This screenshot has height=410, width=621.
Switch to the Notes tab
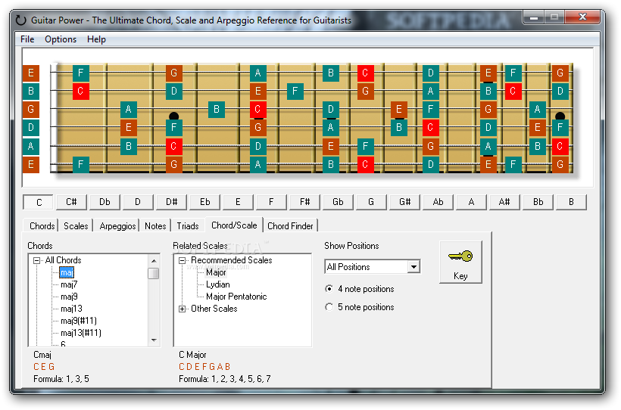point(155,226)
